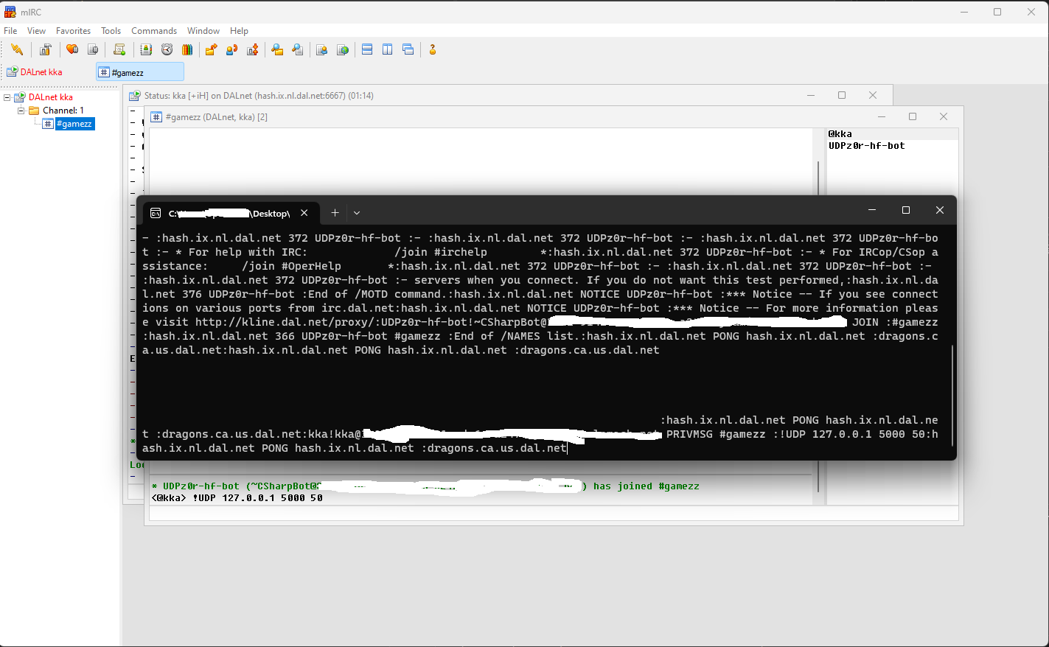Open the terminal tab dropdown chevron
The height and width of the screenshot is (647, 1049).
pyautogui.click(x=357, y=213)
